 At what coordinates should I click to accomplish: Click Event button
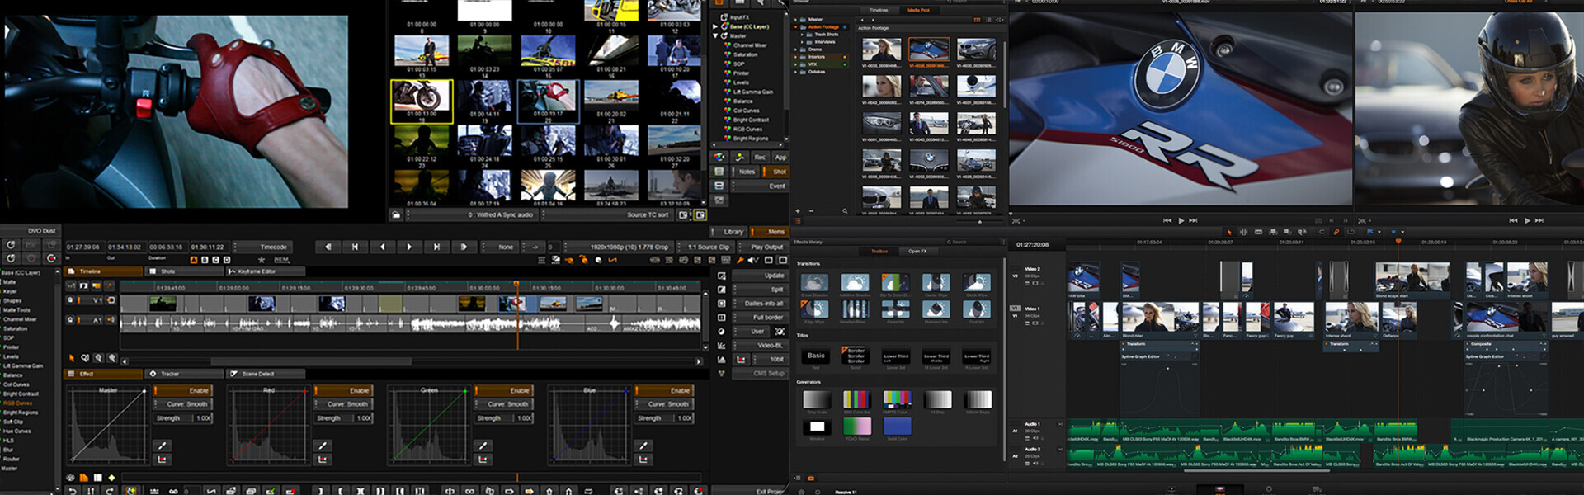point(761,186)
